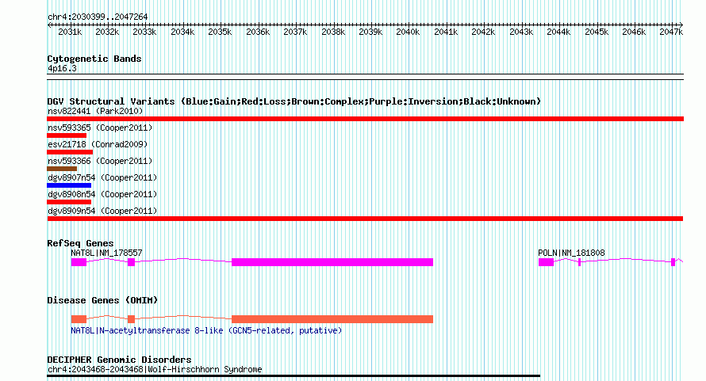
Task: Open dgv8907n54 (Cooper2011) variant label
Action: tap(102, 177)
